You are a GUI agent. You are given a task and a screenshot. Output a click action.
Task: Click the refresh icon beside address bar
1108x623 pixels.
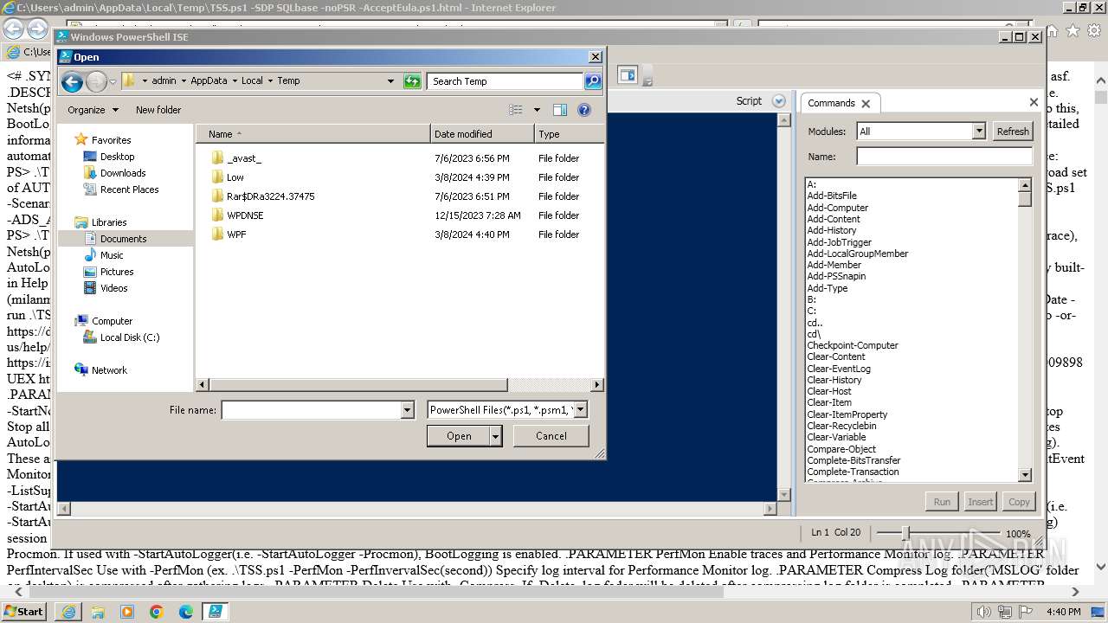[x=412, y=81]
